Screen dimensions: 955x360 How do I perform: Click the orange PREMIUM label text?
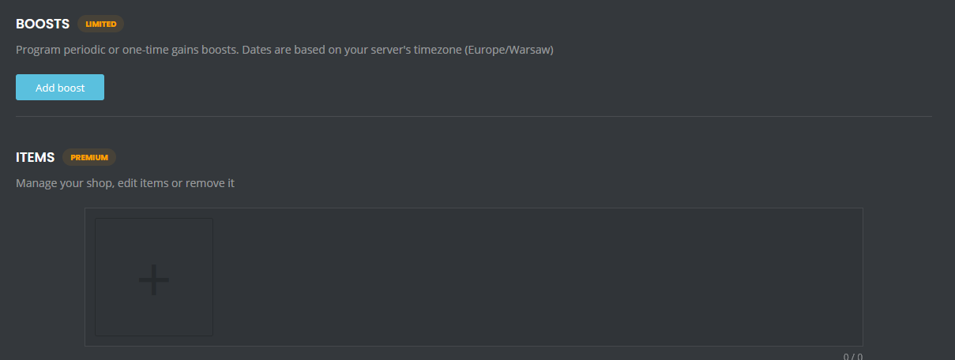click(x=89, y=157)
